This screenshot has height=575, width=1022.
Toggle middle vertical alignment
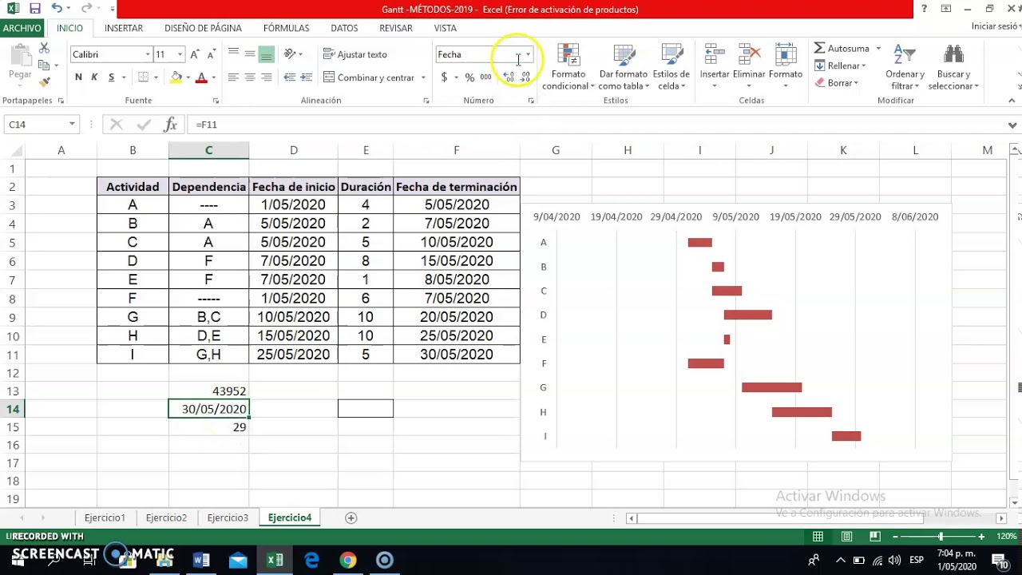click(250, 54)
